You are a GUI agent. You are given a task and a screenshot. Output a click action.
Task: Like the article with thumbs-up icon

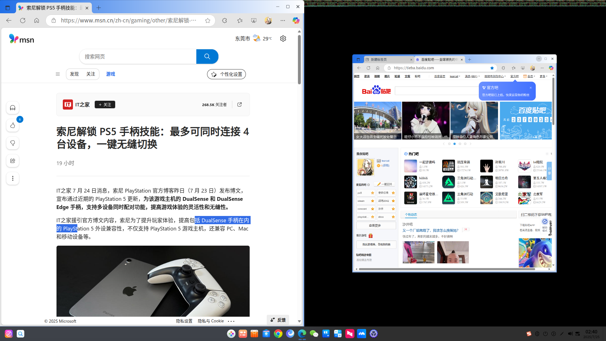(x=13, y=126)
